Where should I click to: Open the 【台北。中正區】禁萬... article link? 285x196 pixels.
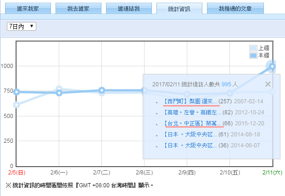192,123
